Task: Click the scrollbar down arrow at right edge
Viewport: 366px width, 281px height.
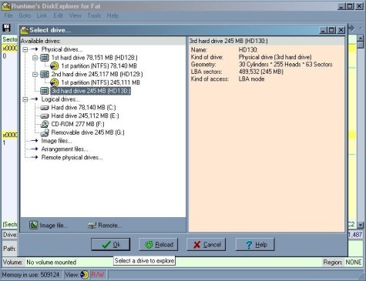Action: [361, 225]
